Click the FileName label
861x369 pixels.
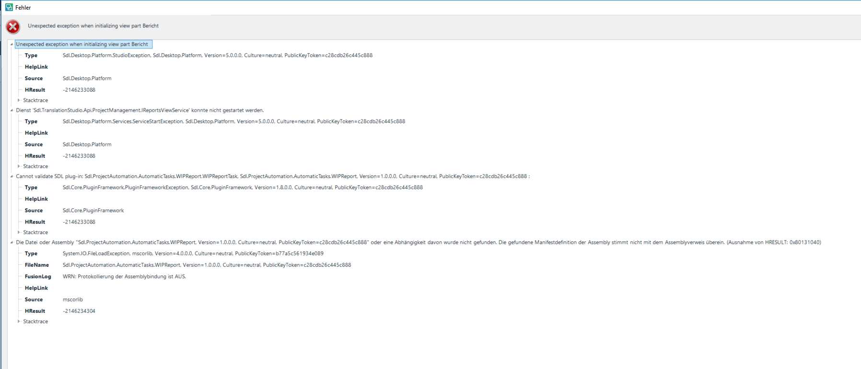click(37, 265)
